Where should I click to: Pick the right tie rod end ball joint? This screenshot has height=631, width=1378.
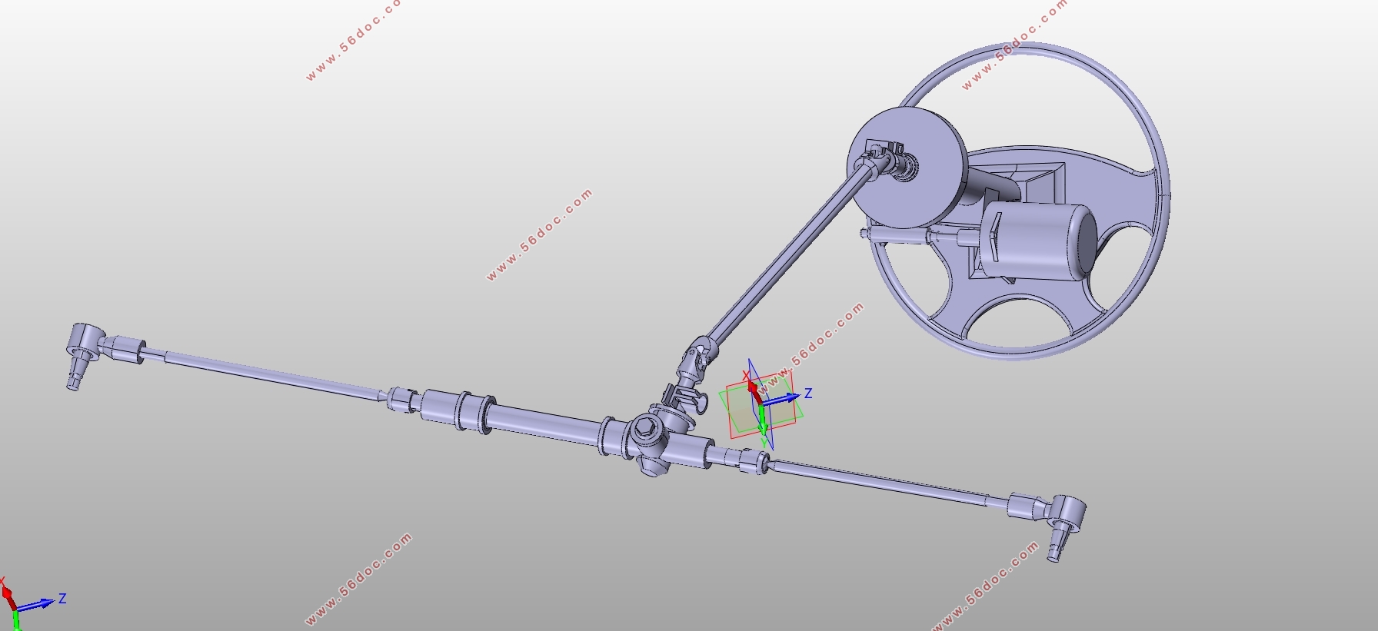point(1068,513)
